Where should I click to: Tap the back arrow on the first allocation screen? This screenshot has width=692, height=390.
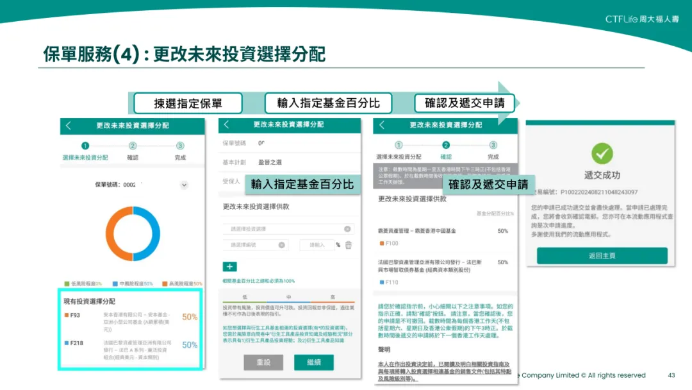point(67,126)
